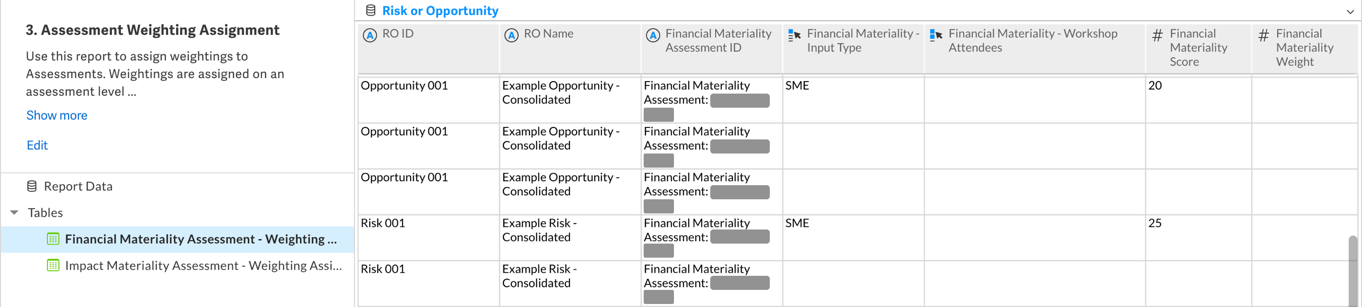Click the first Risk 001 RO ID cell
The width and height of the screenshot is (1362, 307).
pos(429,238)
